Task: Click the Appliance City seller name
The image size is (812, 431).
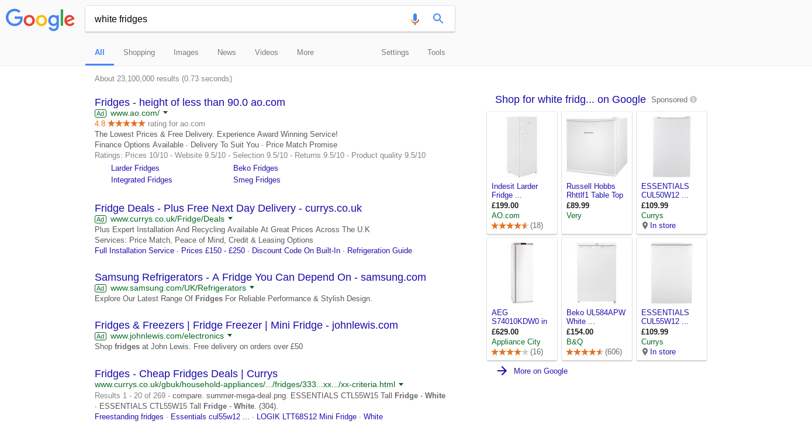Action: pos(516,342)
